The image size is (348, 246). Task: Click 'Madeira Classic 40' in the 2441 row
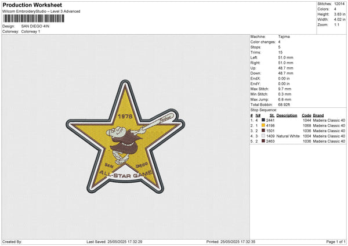pyautogui.click(x=329, y=120)
